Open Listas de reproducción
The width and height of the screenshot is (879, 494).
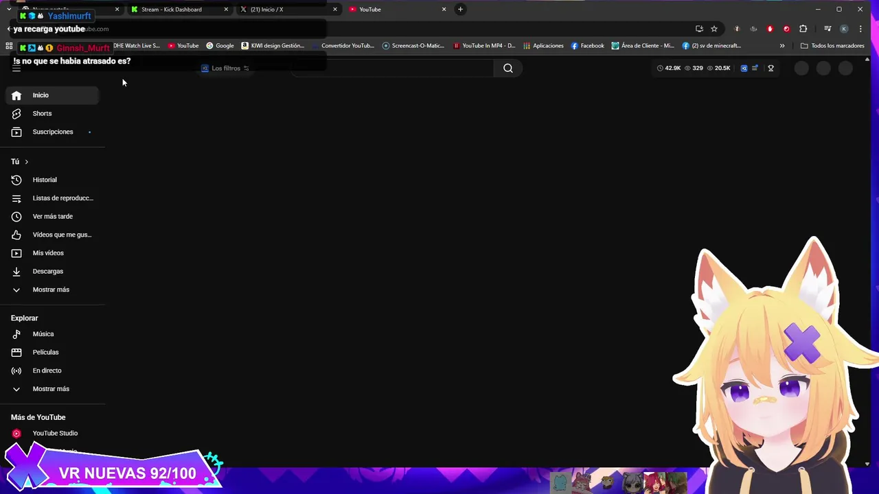[x=52, y=198]
